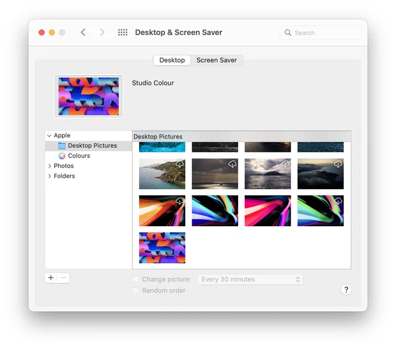Download icon on cloudy island wallpaper
The width and height of the screenshot is (396, 349).
coord(285,164)
